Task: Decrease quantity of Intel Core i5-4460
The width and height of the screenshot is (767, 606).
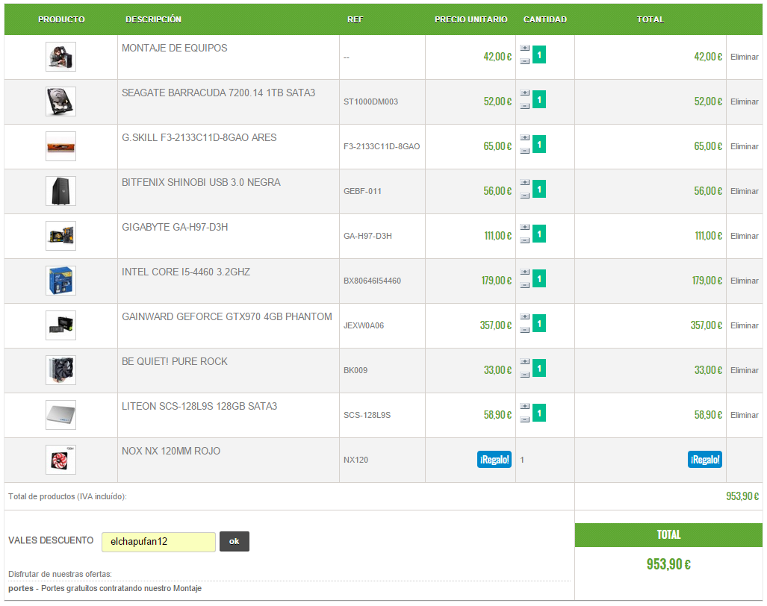Action: point(525,285)
